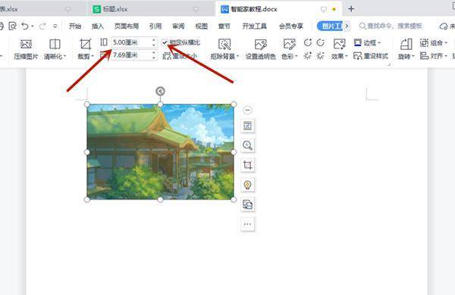
Task: Click the three-dots more options icon
Action: 247,224
